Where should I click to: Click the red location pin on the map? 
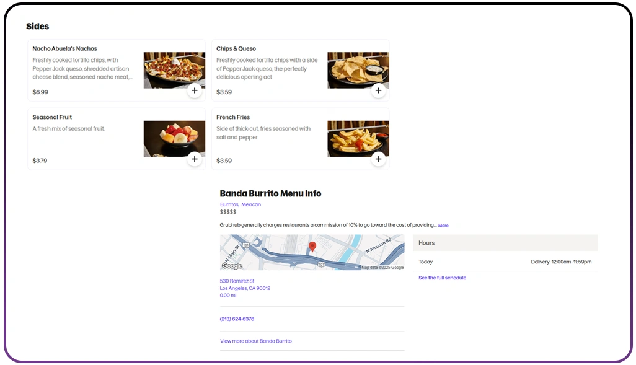click(x=312, y=246)
